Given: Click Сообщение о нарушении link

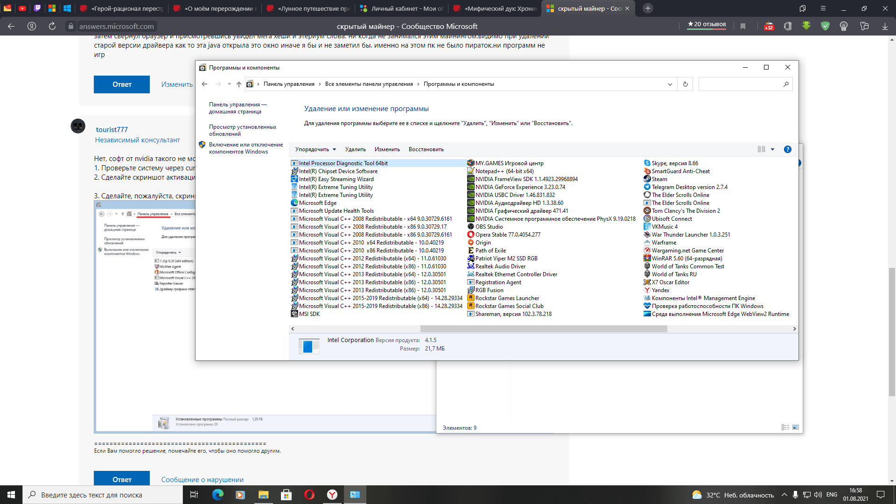Looking at the screenshot, I should coord(202,480).
